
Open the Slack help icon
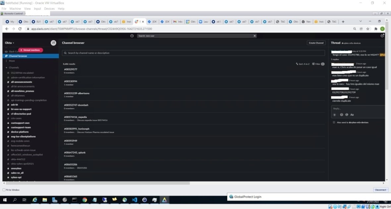(382, 36)
